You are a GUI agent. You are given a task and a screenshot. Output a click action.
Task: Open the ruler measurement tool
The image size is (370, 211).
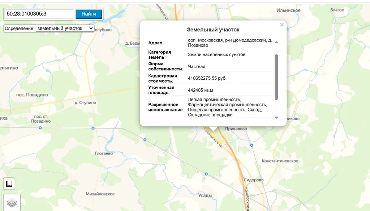(9, 184)
